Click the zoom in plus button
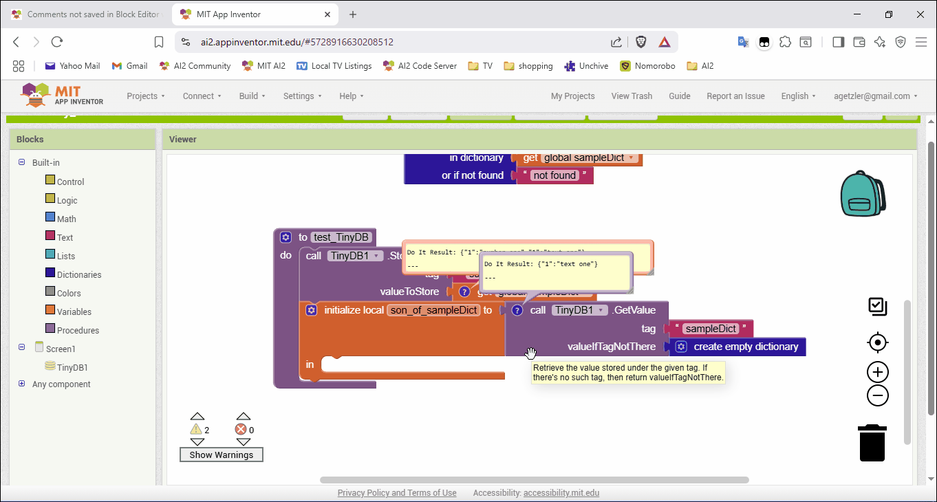The image size is (937, 502). (877, 373)
